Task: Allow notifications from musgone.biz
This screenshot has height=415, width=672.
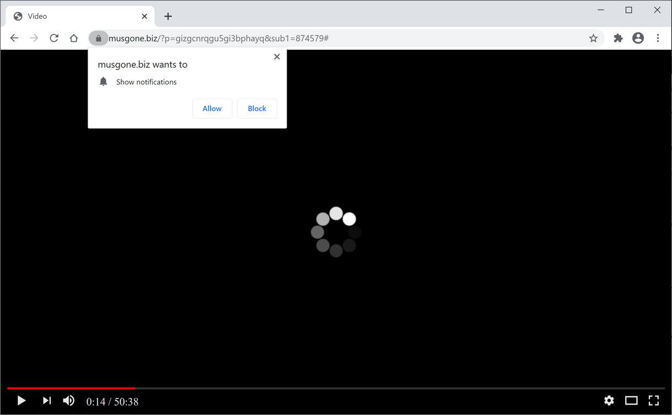Action: click(212, 109)
